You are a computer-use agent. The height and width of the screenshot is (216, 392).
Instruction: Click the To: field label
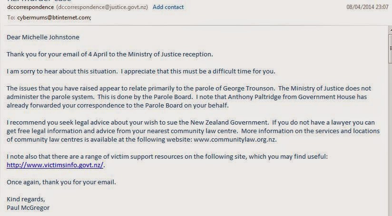click(11, 18)
